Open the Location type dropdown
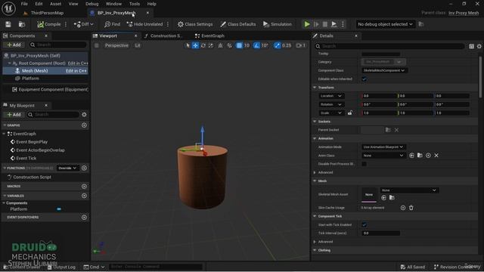The width and height of the screenshot is (484, 272). (x=331, y=96)
